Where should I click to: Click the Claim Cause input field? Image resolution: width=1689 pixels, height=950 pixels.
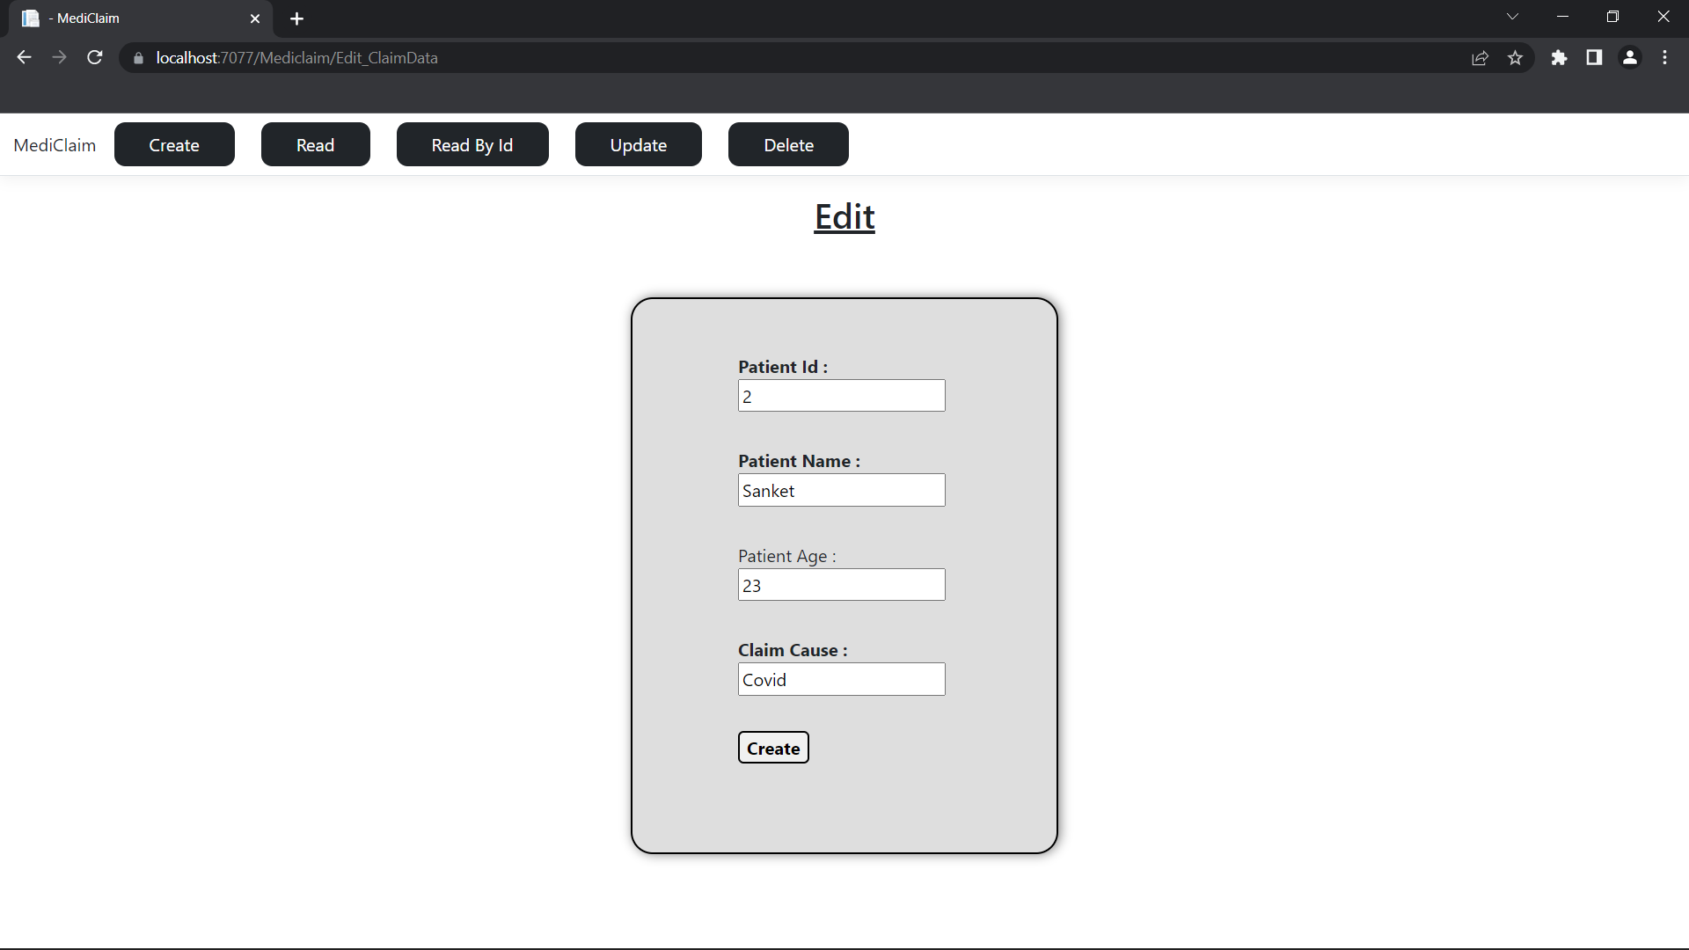pos(841,679)
